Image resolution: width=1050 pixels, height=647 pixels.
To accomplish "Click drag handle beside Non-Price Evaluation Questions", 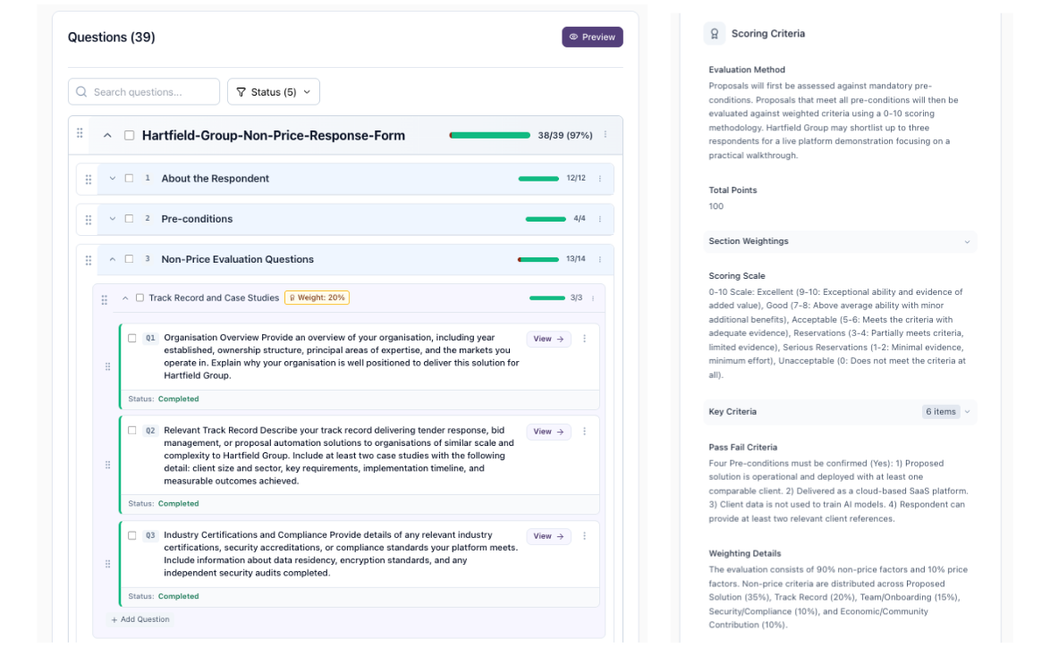I will click(x=89, y=260).
